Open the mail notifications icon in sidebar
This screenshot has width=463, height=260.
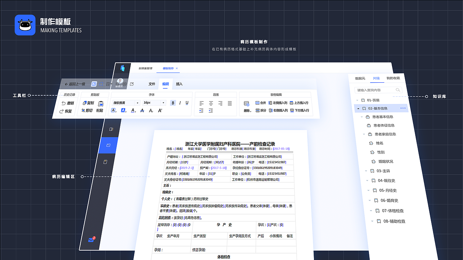(91, 240)
